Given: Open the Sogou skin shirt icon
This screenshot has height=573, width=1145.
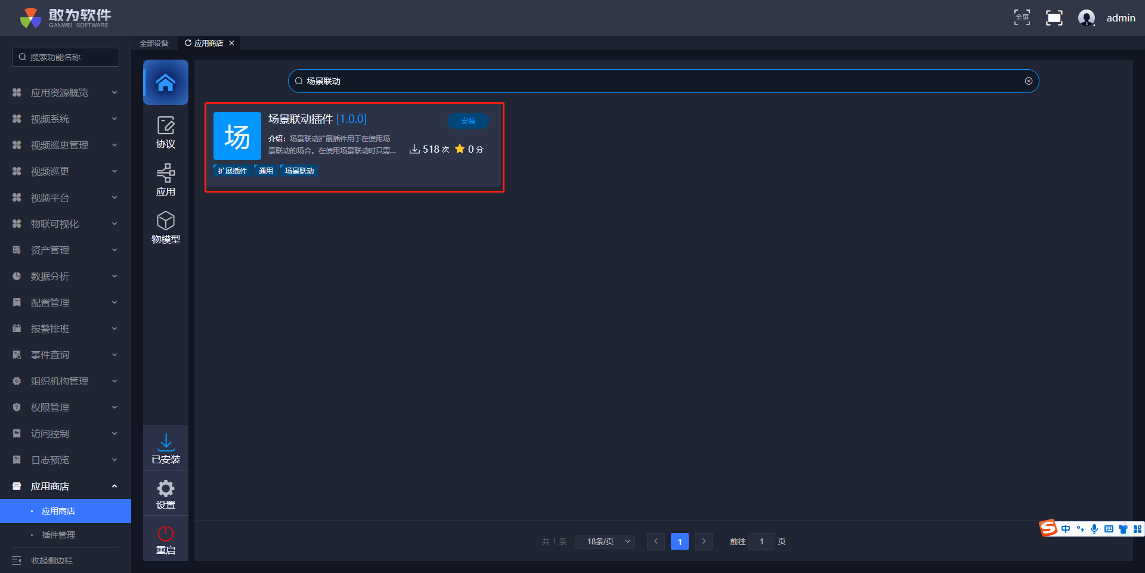Looking at the screenshot, I should point(1123,529).
